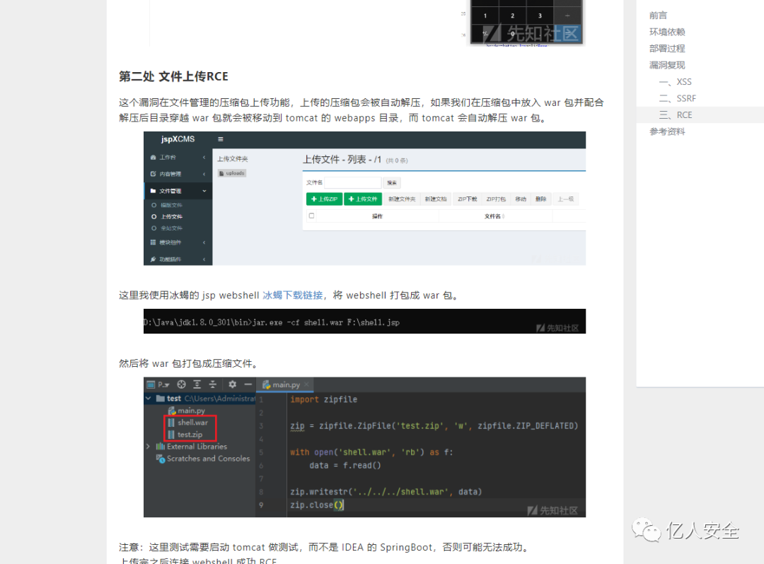Expand the External Libraries tree arrow
Image resolution: width=764 pixels, height=564 pixels.
point(148,446)
